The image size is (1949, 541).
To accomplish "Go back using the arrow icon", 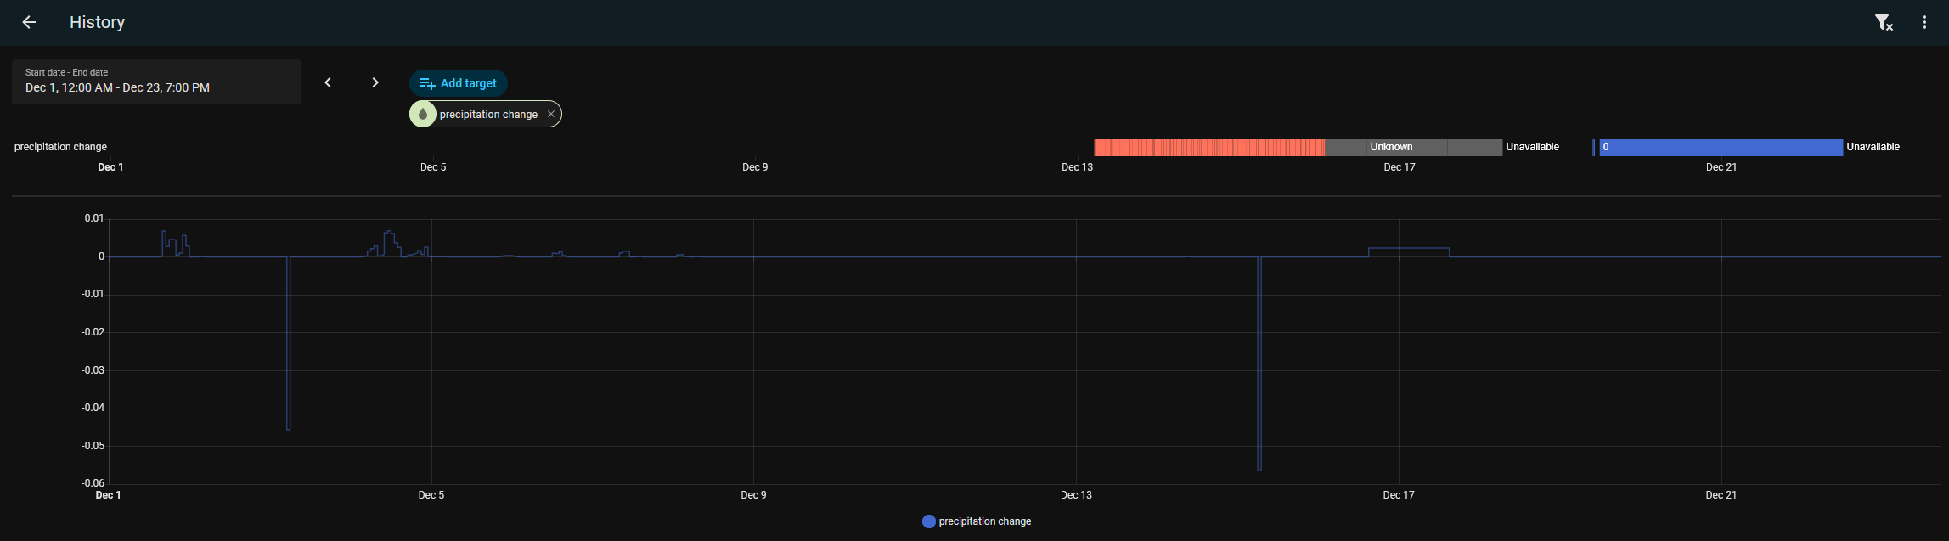I will point(29,22).
